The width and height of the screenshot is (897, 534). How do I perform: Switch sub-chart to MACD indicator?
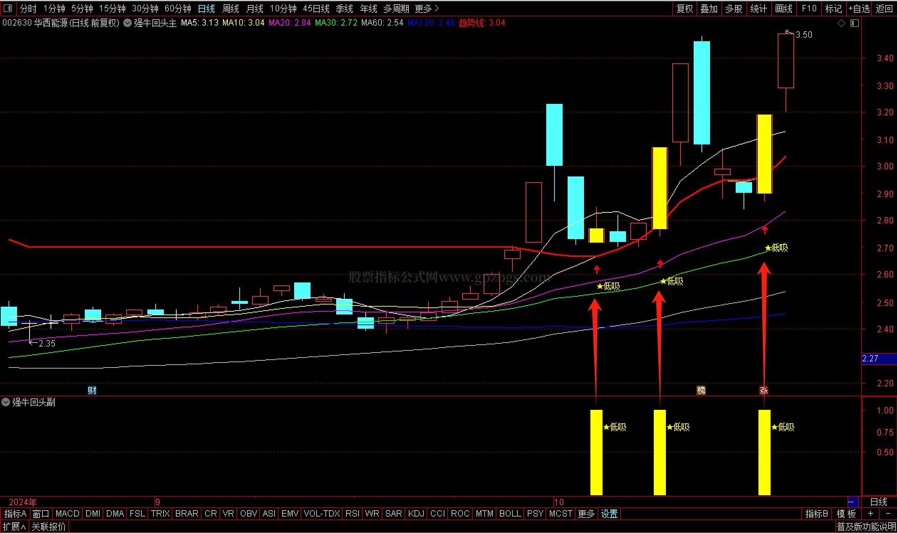67,514
